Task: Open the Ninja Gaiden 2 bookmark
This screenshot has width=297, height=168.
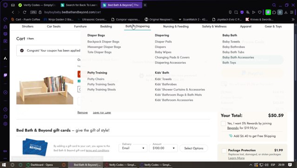Action: [x=59, y=20]
